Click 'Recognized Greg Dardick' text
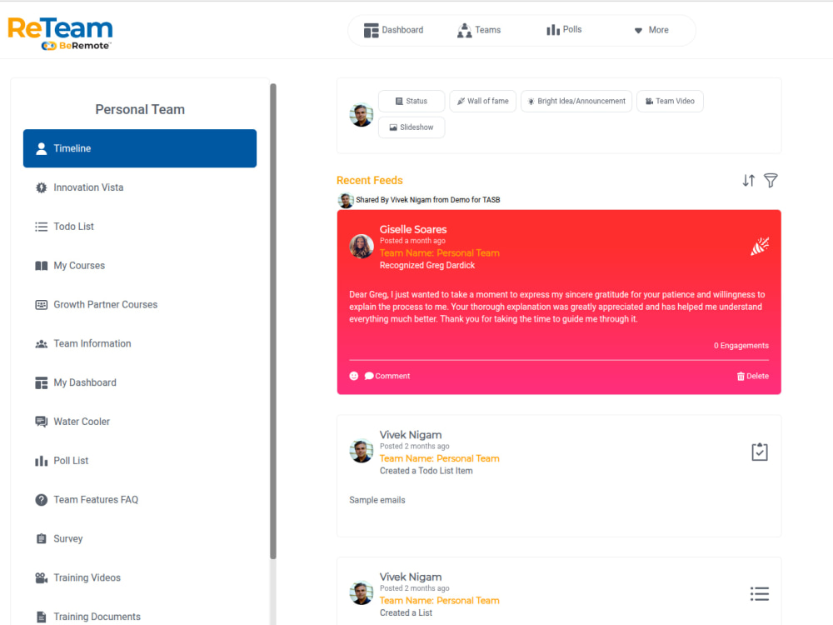833x625 pixels. (427, 265)
